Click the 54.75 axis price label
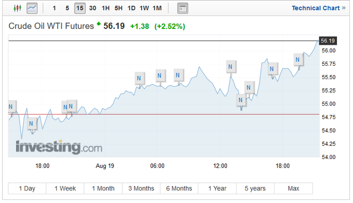Viewport: 353px width, 203px height. 329,117
